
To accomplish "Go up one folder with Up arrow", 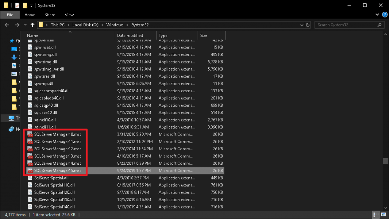I will (33, 25).
